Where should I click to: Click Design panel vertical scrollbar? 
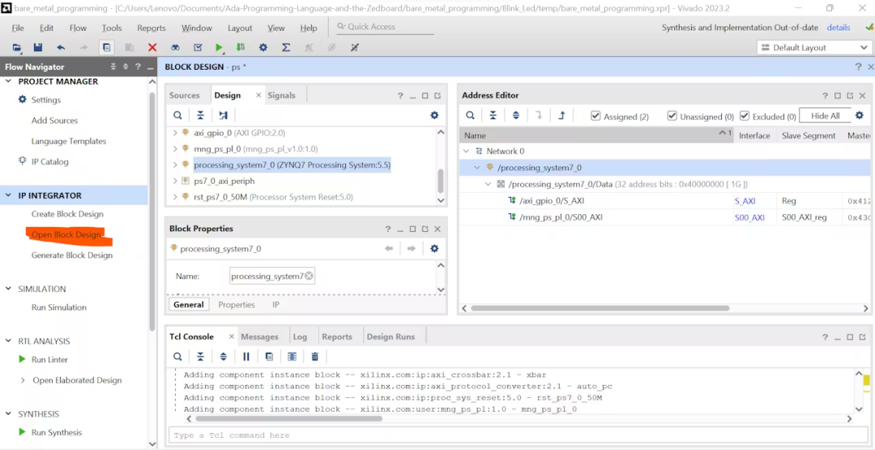440,180
